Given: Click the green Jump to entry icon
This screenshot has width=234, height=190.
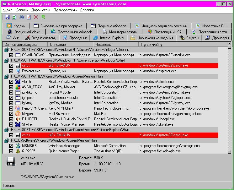Looking at the screenshot, I should (x=43, y=17).
